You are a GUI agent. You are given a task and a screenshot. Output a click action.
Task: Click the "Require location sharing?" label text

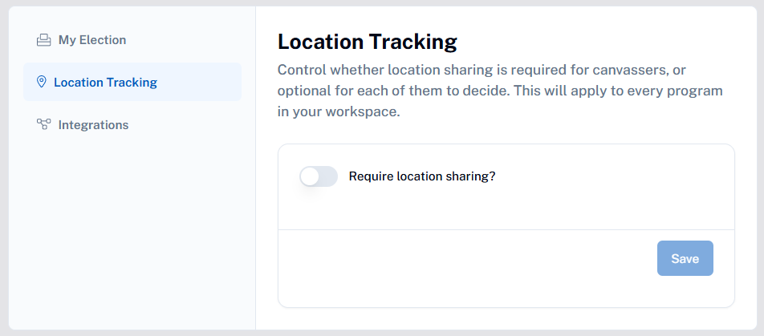[422, 176]
